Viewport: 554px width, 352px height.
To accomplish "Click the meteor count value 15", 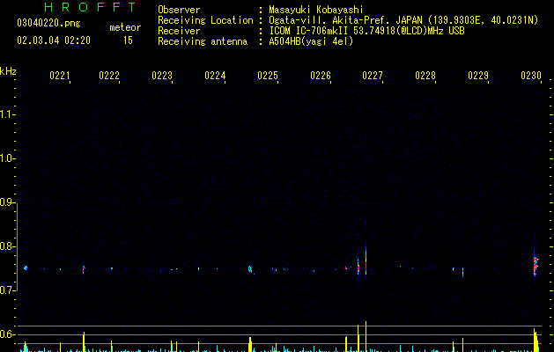I will (x=128, y=40).
